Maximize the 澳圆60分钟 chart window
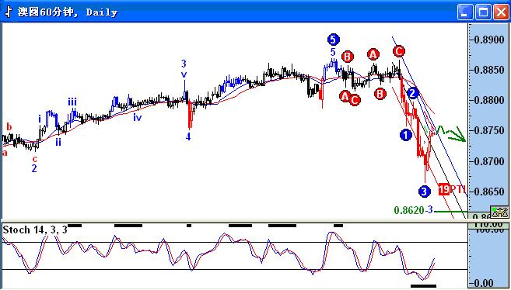Screen dimensions: 511x290 [x=483, y=12]
